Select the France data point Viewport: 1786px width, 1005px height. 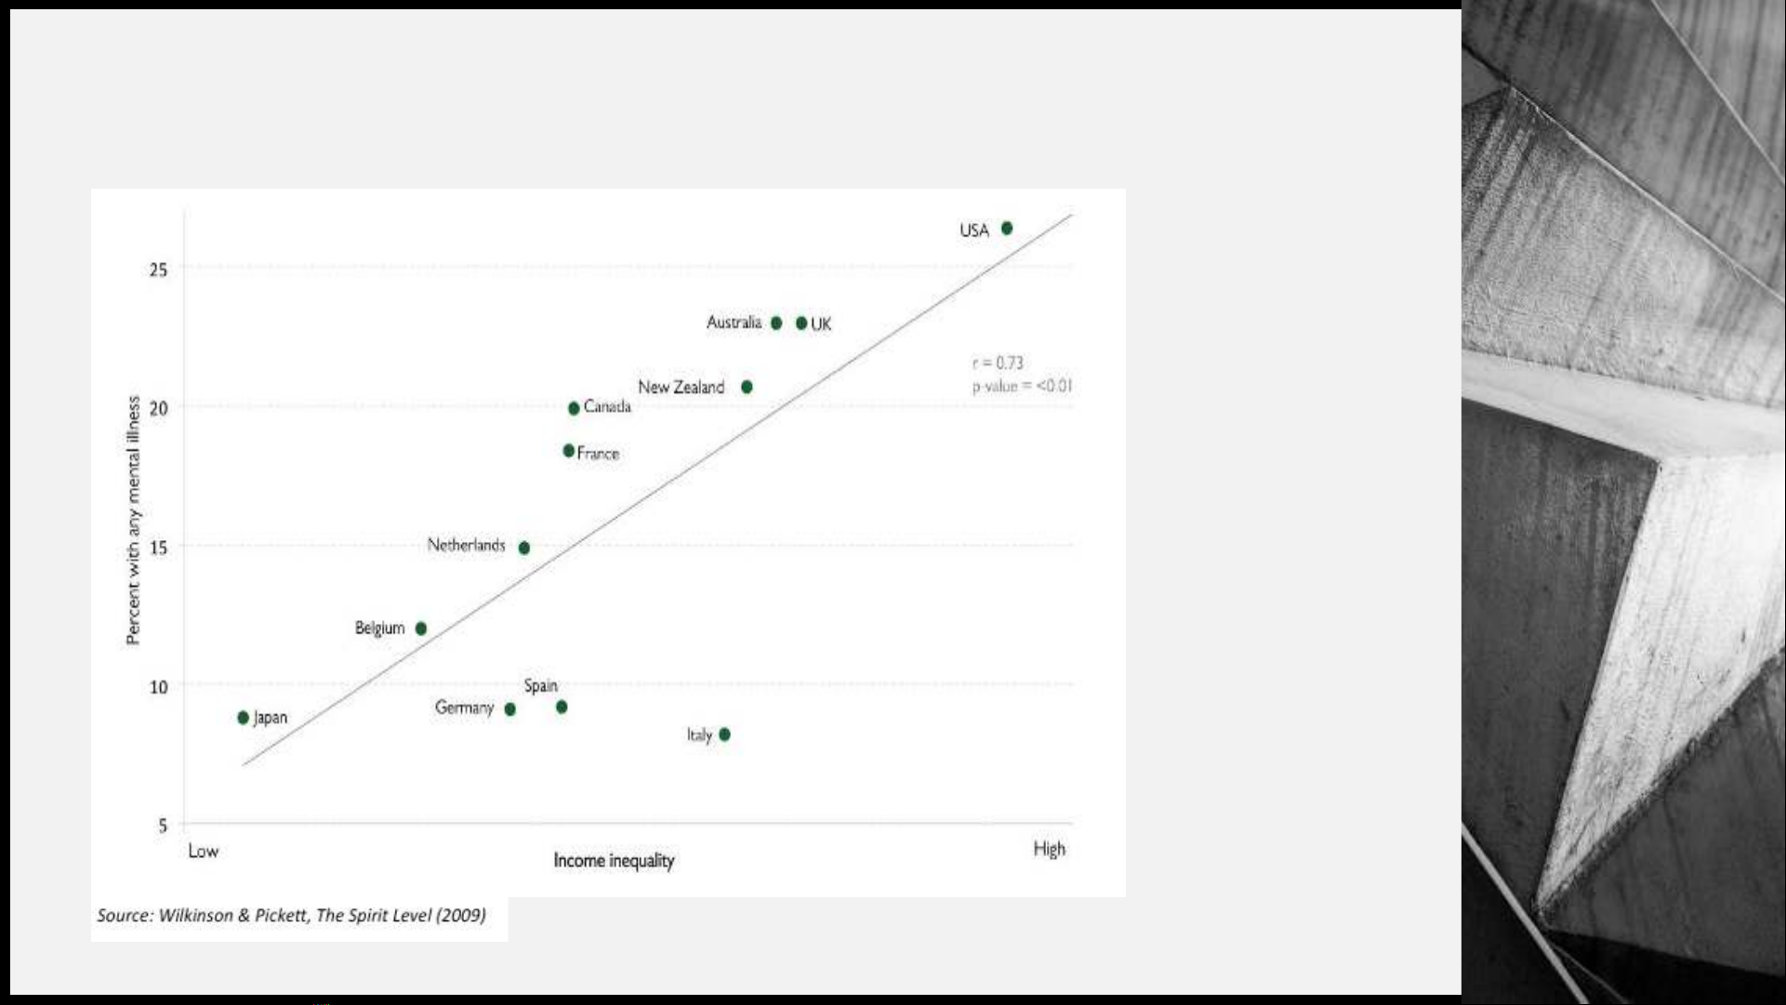[569, 451]
